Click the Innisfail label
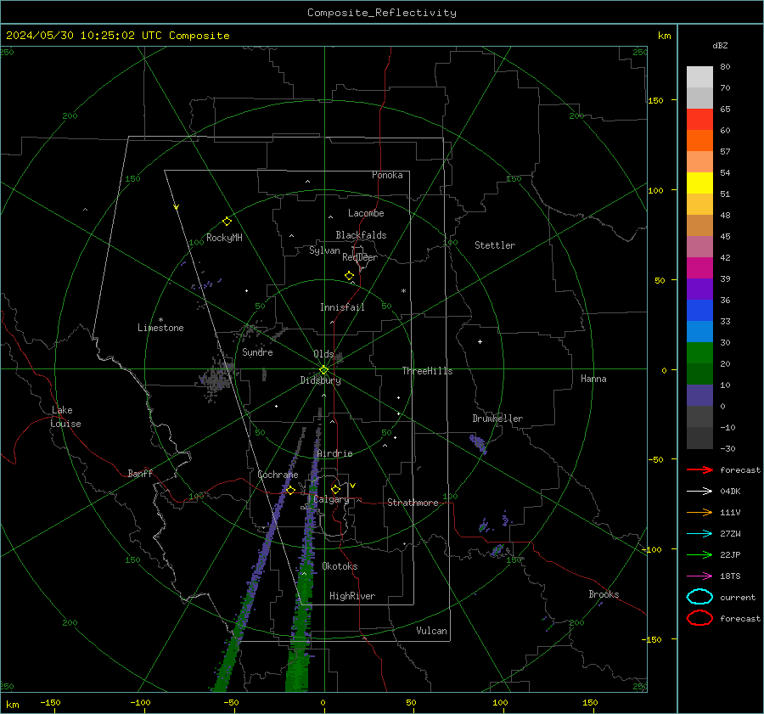Image resolution: width=764 pixels, height=714 pixels. click(342, 307)
